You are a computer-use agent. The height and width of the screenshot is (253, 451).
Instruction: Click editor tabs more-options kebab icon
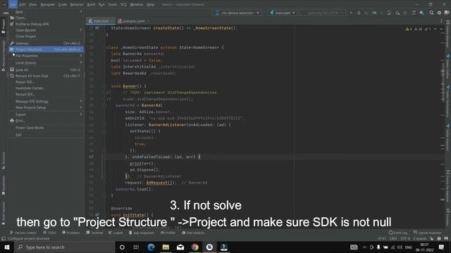(441, 21)
